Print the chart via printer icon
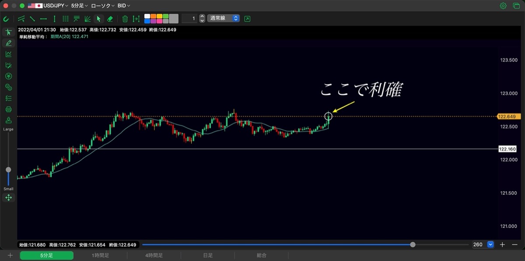Screen dimensions: 525x261 tap(8, 110)
